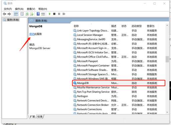Click gear icon beside Network Connections
The height and width of the screenshot is (125, 171).
tap(75, 109)
